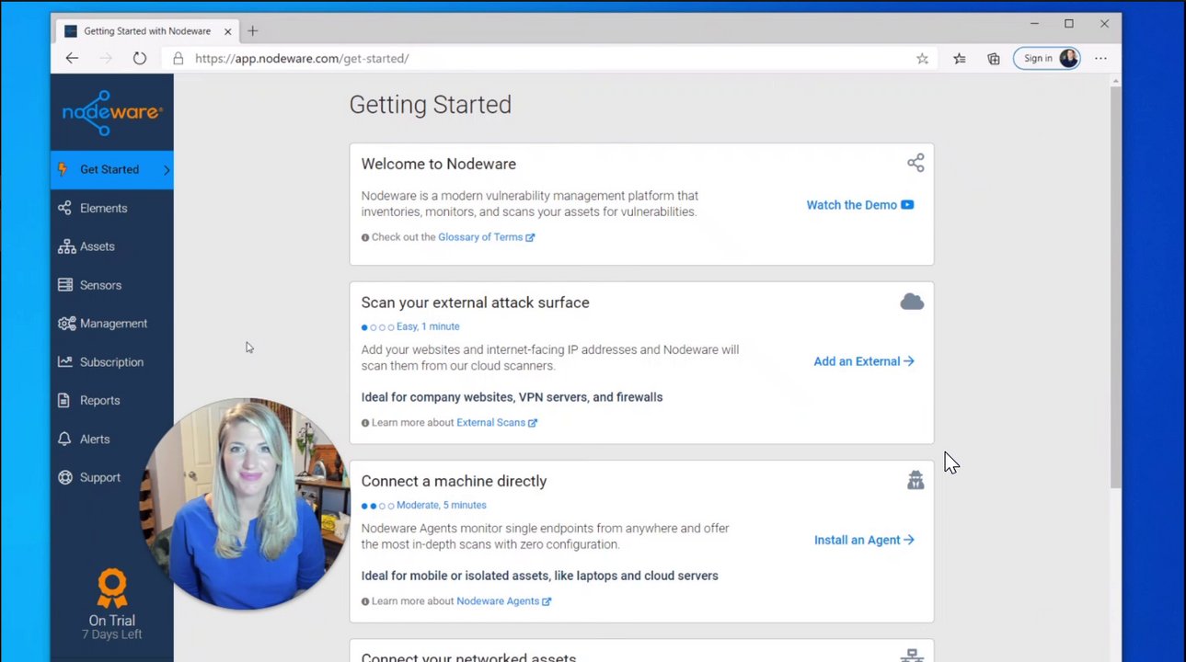This screenshot has height=662, width=1186.
Task: Click the Subscription chart icon
Action: coord(65,362)
